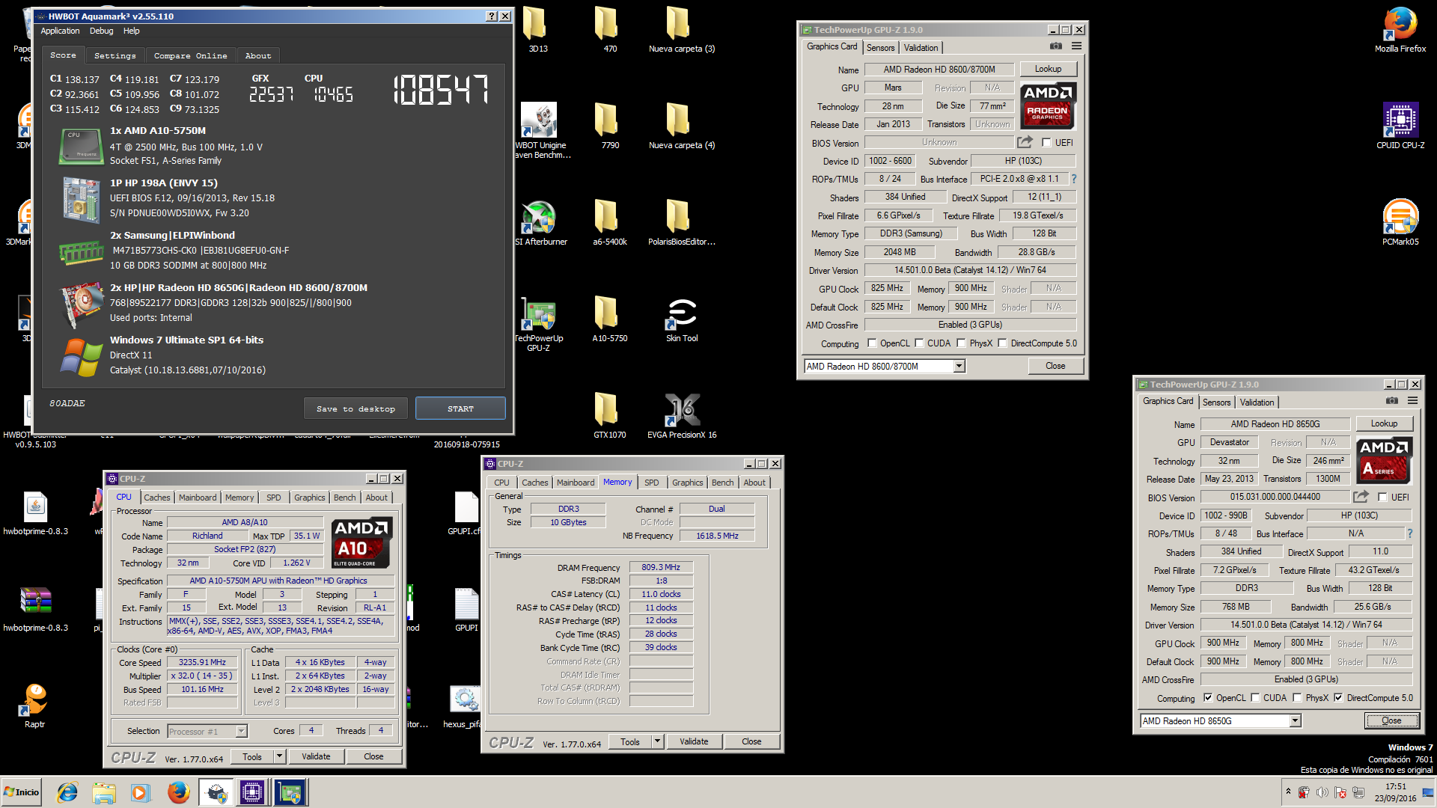Open the CPUID CPU-Z desktop shortcut
The image size is (1437, 808).
[x=1400, y=125]
